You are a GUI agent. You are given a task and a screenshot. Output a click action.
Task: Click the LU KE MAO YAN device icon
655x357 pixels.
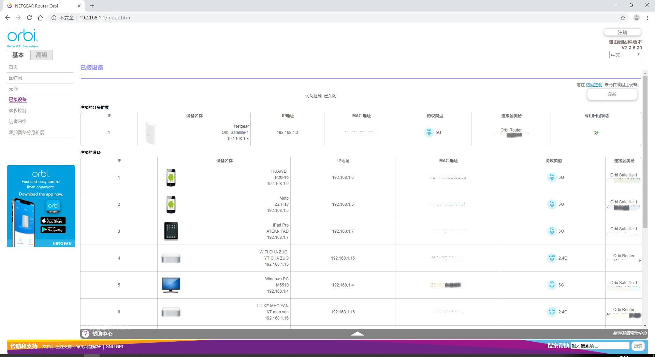171,312
